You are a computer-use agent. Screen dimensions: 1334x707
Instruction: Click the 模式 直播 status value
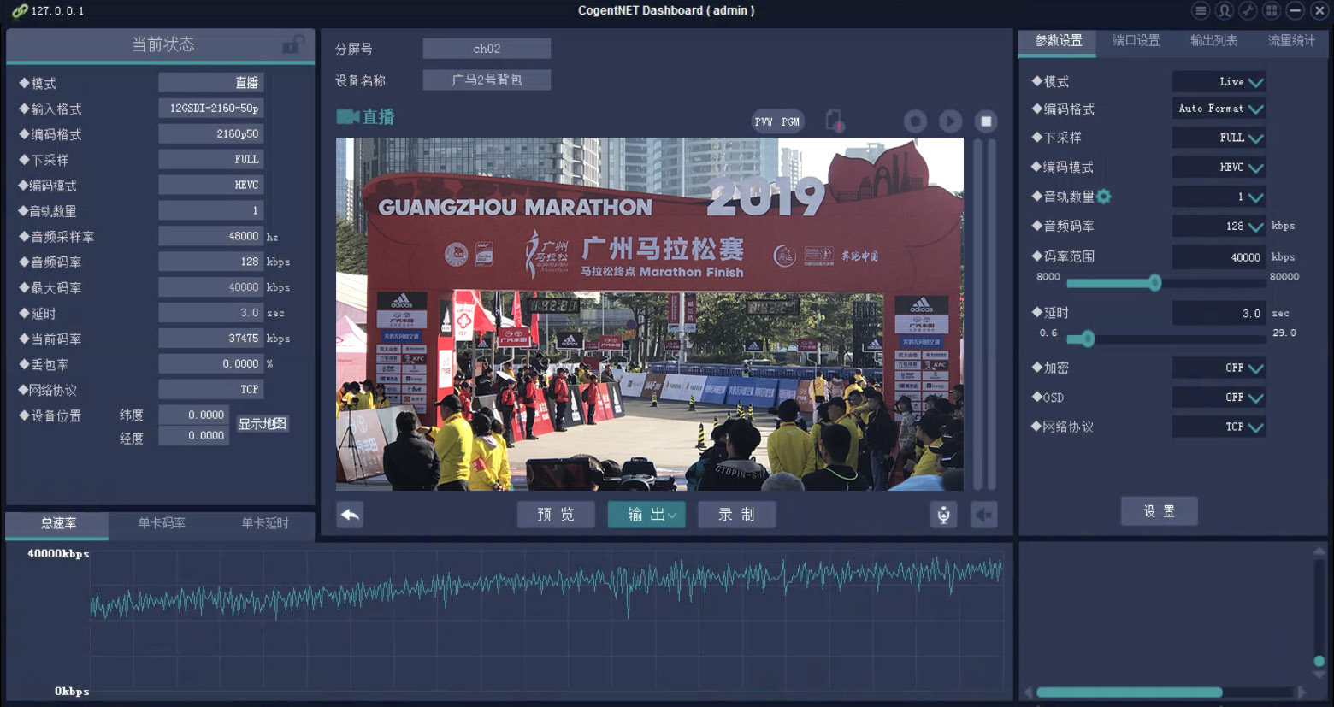[210, 83]
